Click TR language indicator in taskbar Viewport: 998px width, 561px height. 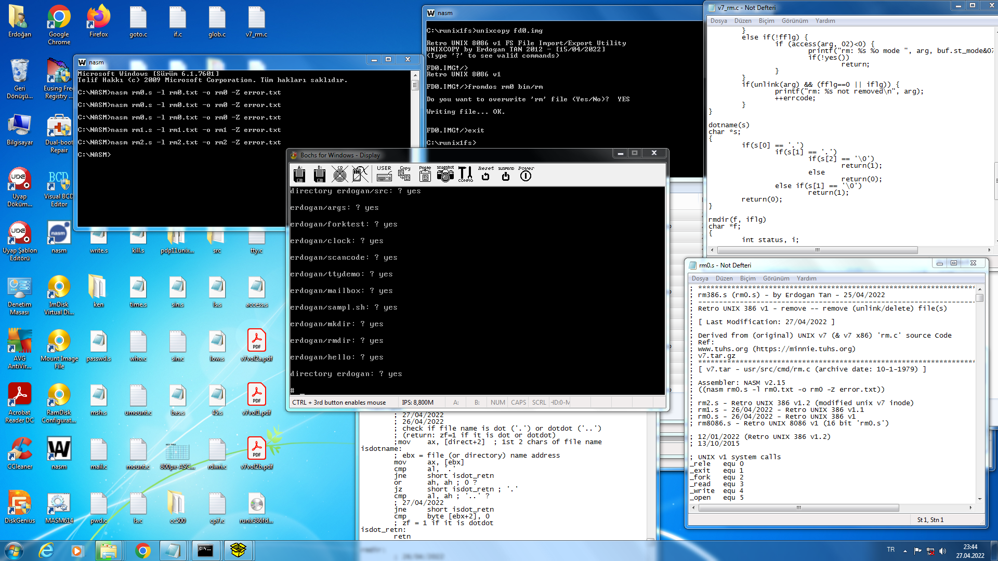pos(890,550)
